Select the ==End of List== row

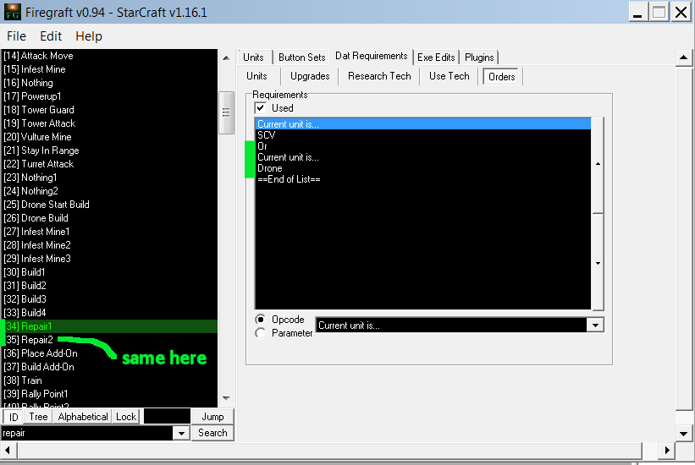[423, 179]
